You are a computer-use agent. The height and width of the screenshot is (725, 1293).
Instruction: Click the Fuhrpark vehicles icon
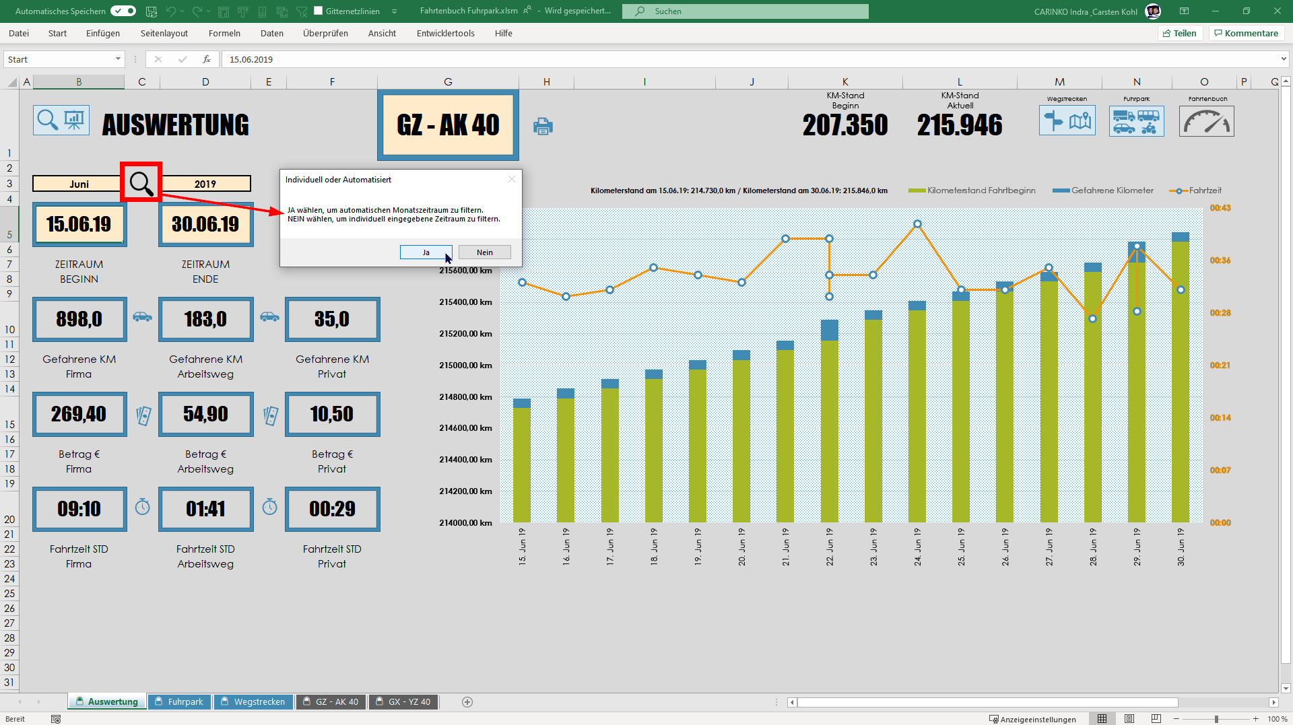point(1137,121)
